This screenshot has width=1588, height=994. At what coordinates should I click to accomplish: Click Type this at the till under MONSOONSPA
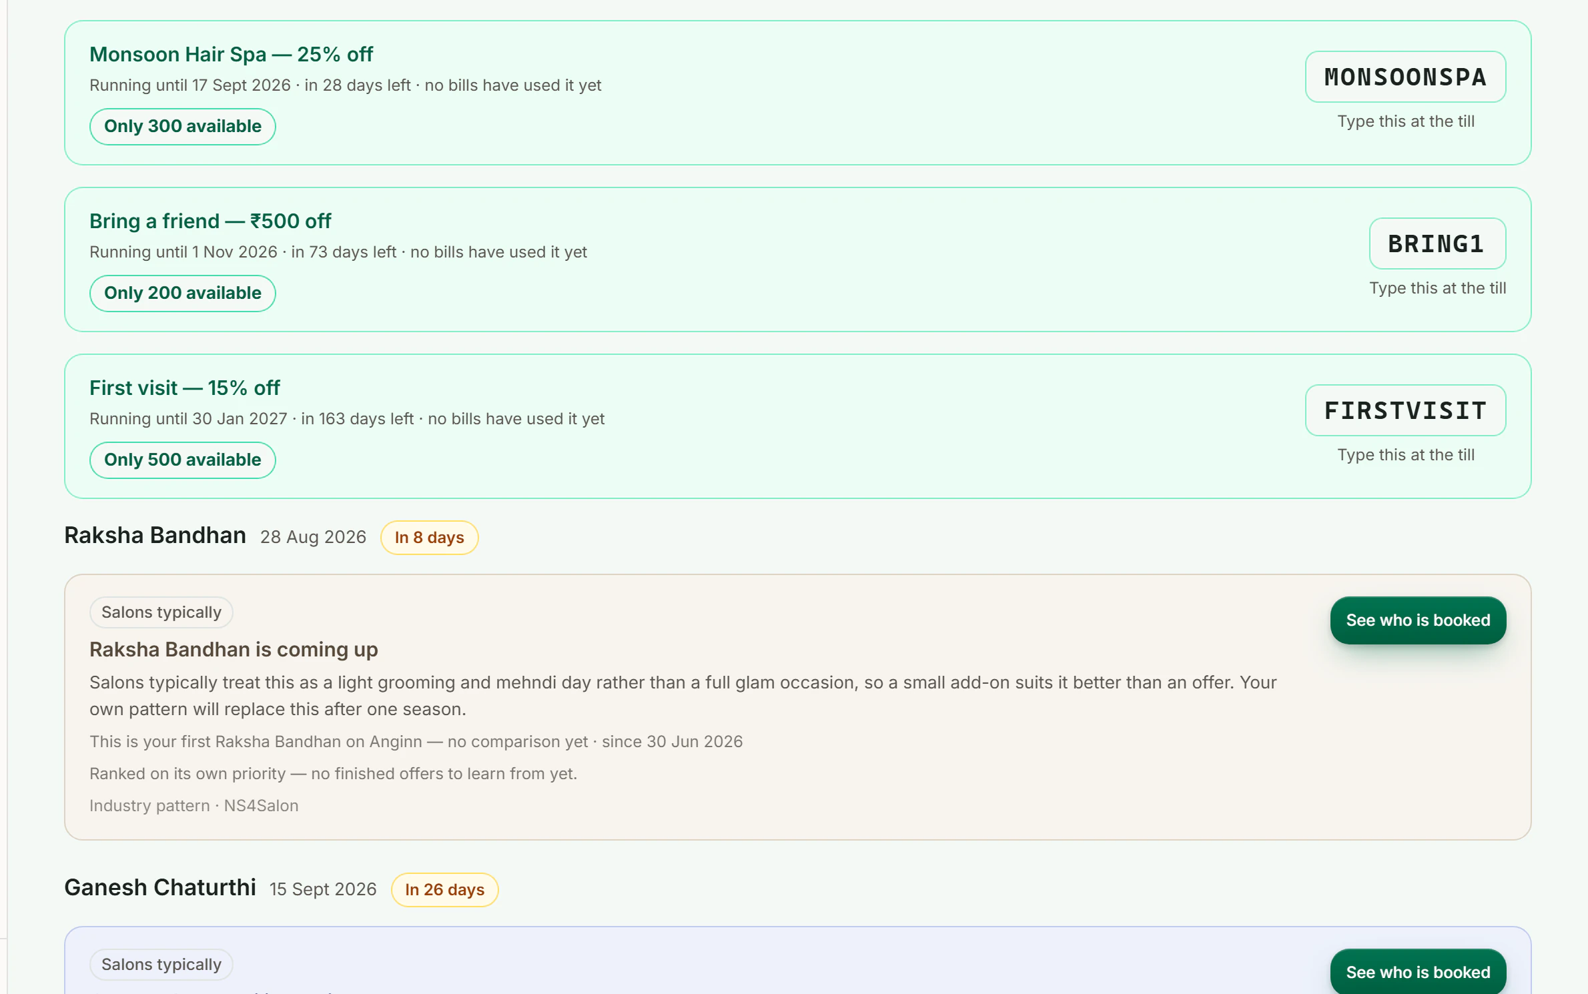(x=1405, y=121)
